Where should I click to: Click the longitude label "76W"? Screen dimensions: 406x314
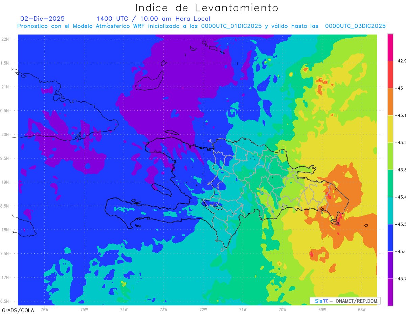point(44,310)
